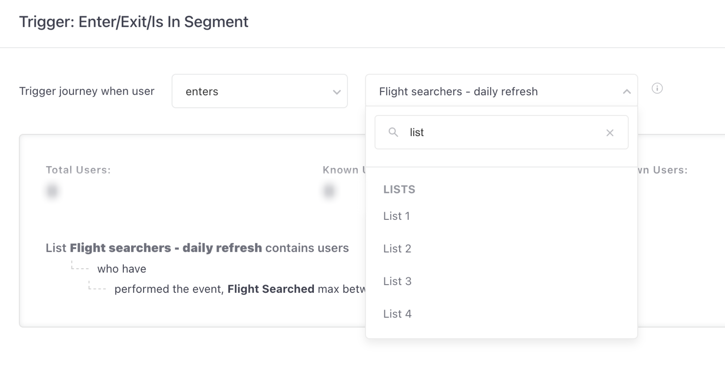Click the 'enters' text in trigger dropdown

(x=202, y=91)
